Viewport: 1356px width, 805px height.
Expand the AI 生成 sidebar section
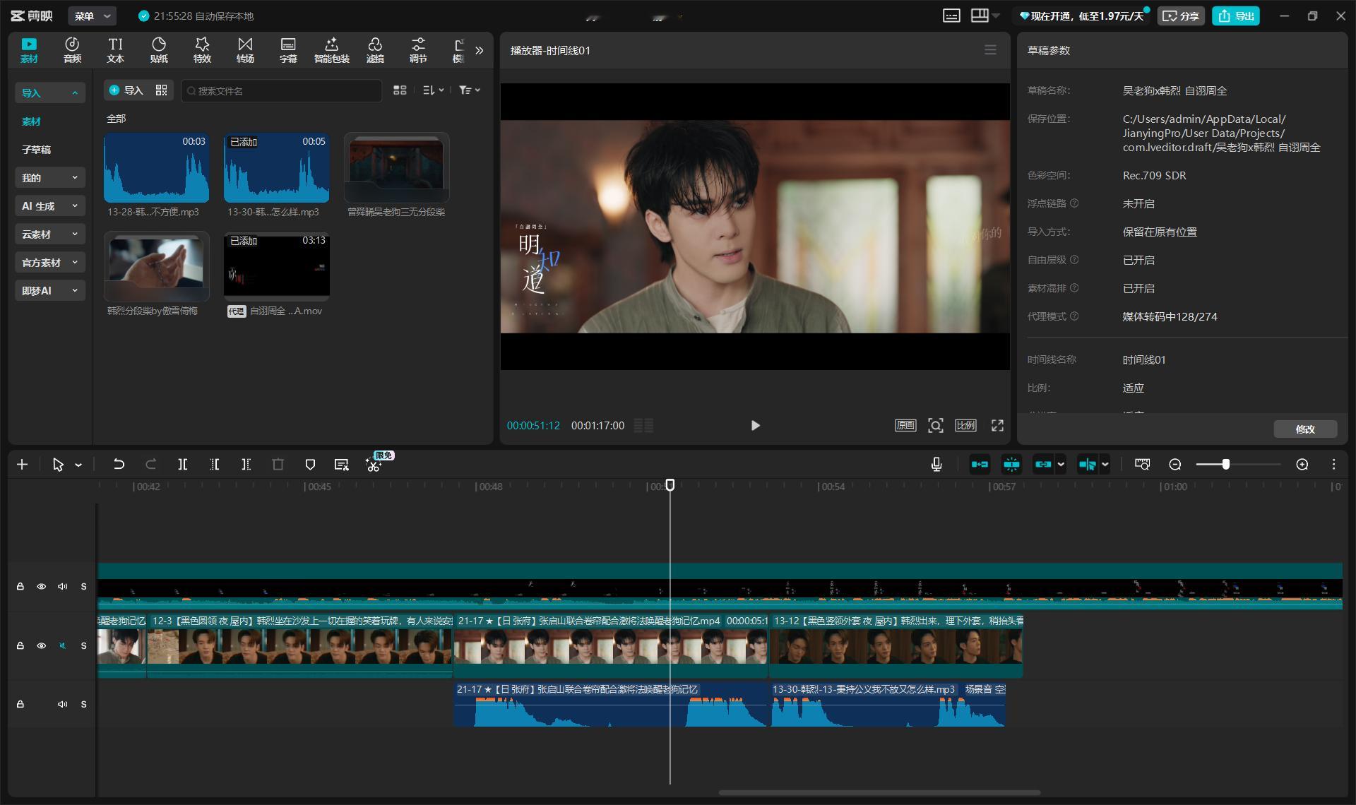click(49, 205)
